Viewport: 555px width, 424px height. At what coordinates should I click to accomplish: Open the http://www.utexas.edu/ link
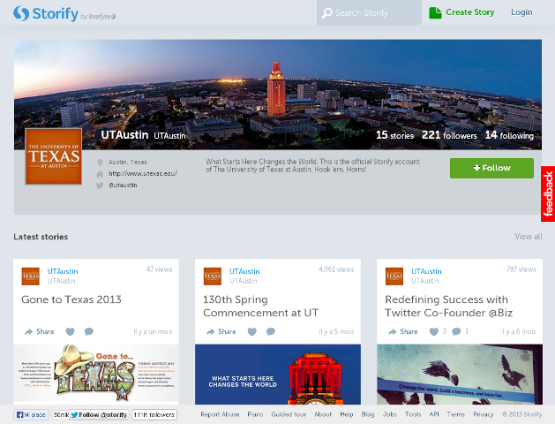(x=143, y=173)
